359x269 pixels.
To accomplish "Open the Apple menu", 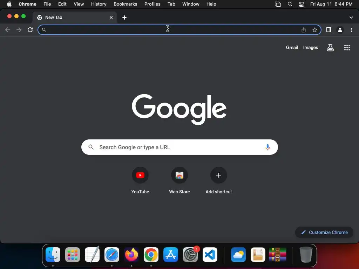I will (x=9, y=4).
